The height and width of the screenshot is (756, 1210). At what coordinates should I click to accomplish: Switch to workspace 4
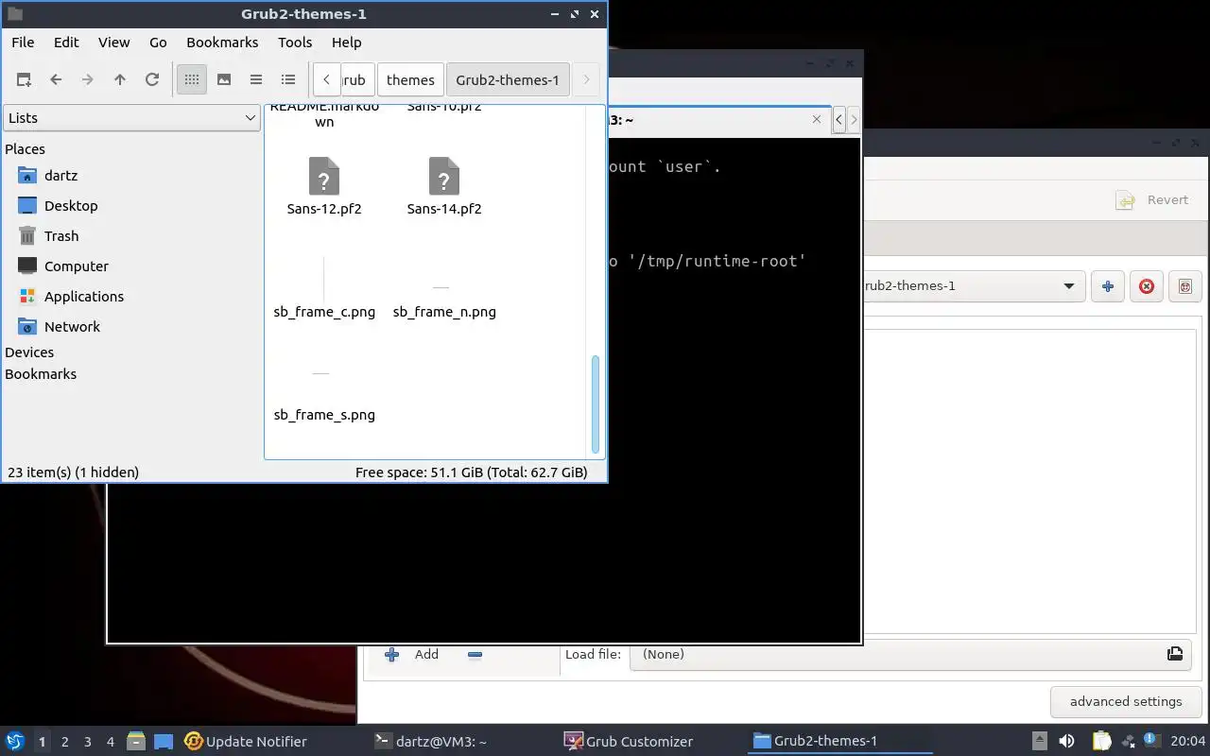(111, 742)
